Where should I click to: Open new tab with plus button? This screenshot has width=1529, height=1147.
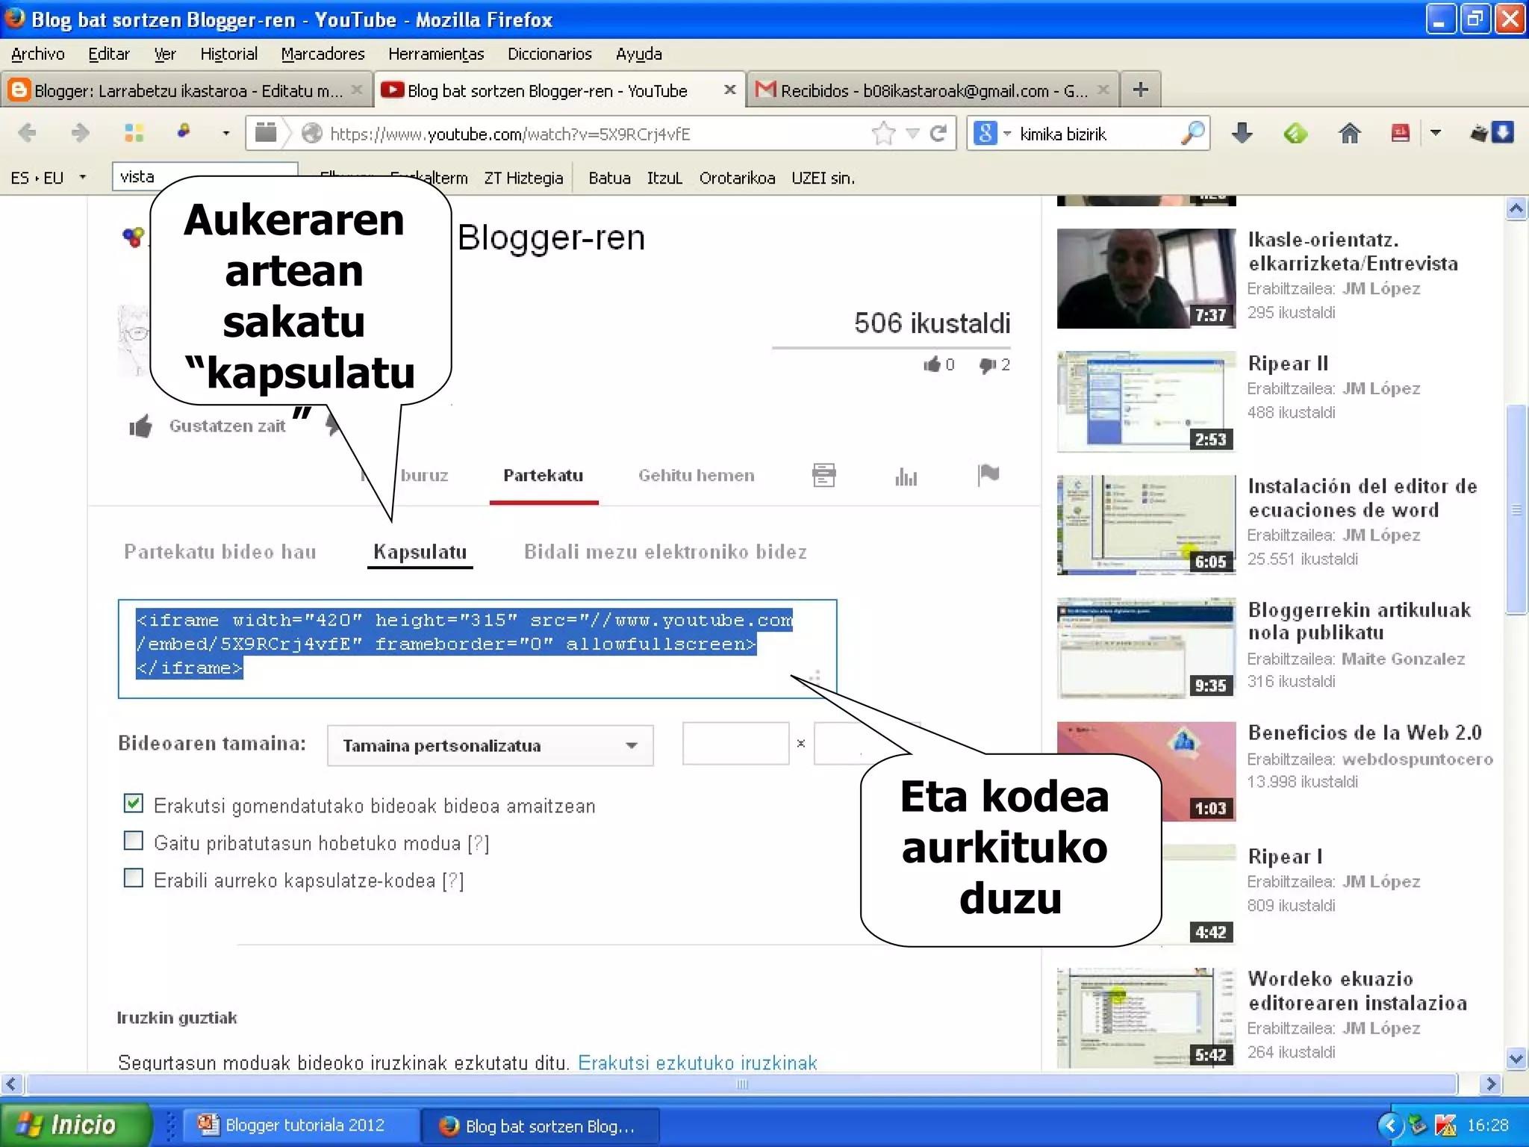pos(1140,90)
